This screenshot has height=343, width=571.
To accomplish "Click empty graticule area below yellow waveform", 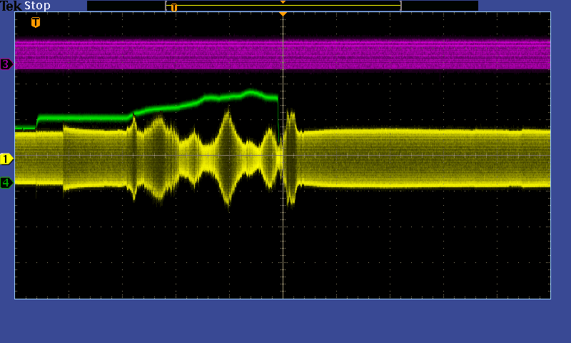I will [x=285, y=257].
